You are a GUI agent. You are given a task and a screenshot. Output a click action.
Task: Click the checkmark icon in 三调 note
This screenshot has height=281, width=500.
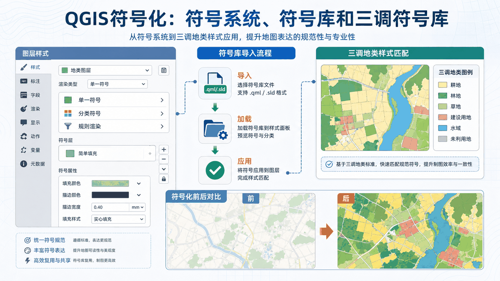[329, 164]
